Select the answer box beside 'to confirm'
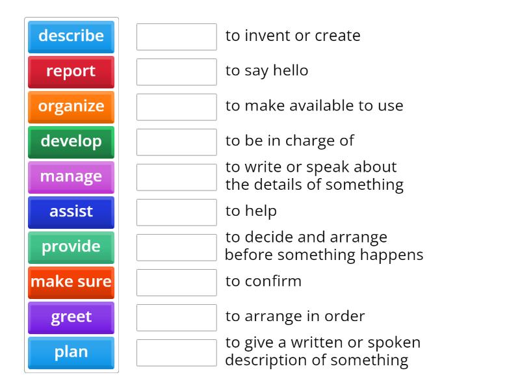This screenshot has height=390, width=520. click(x=176, y=282)
